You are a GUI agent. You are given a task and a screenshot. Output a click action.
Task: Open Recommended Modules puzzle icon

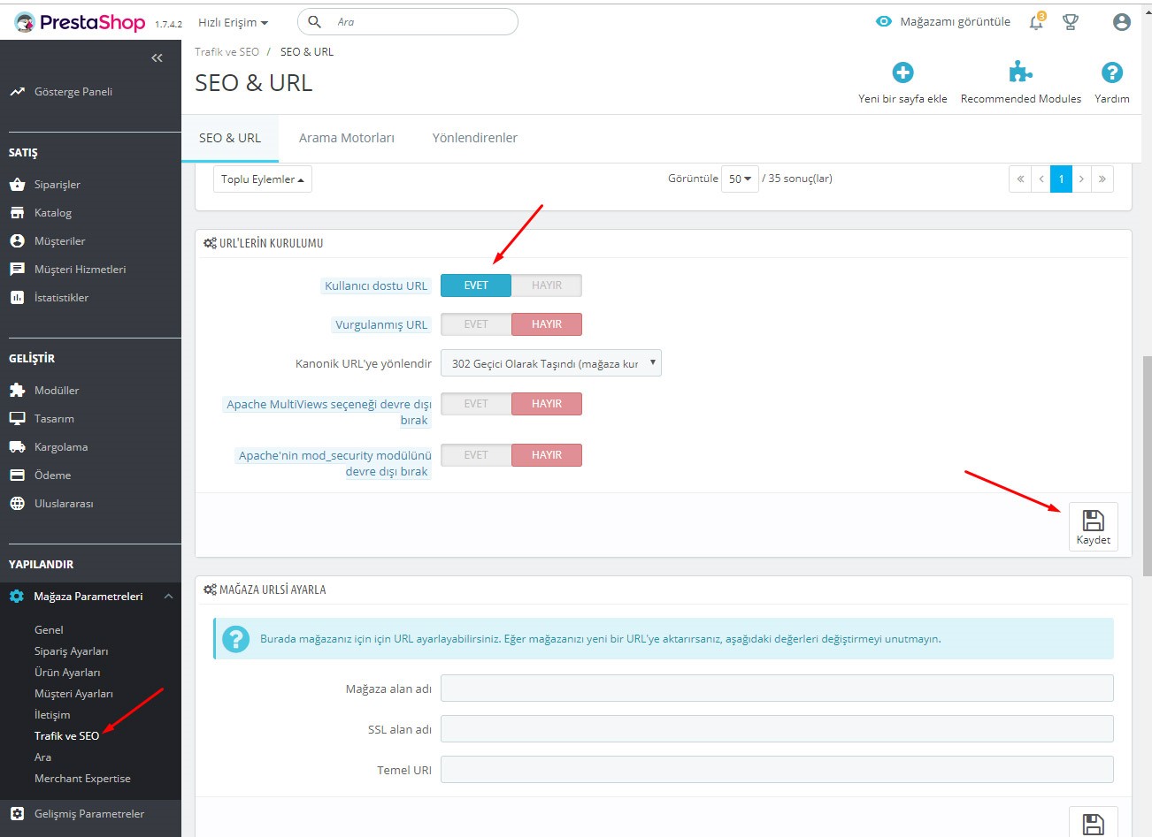click(x=1020, y=72)
